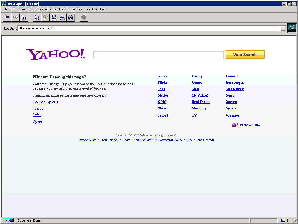
Task: Click the Open Location toolbar icon
Action: click(x=54, y=17)
